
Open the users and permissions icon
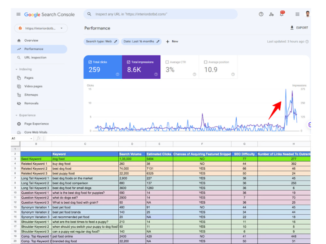(271, 14)
